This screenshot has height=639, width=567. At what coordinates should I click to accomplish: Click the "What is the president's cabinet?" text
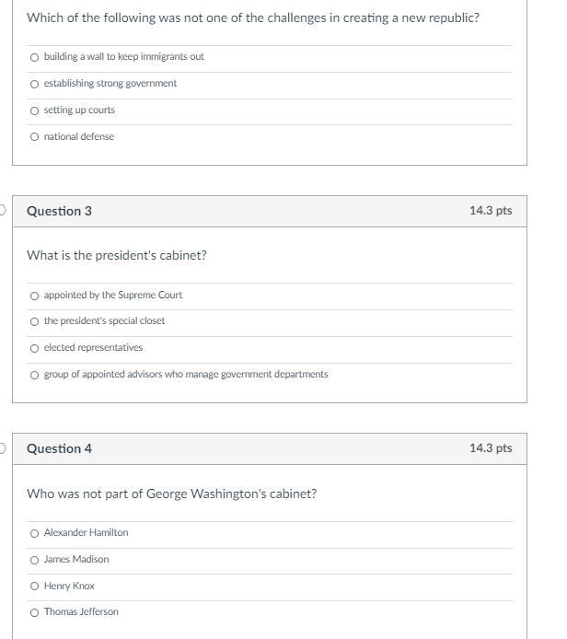(117, 255)
